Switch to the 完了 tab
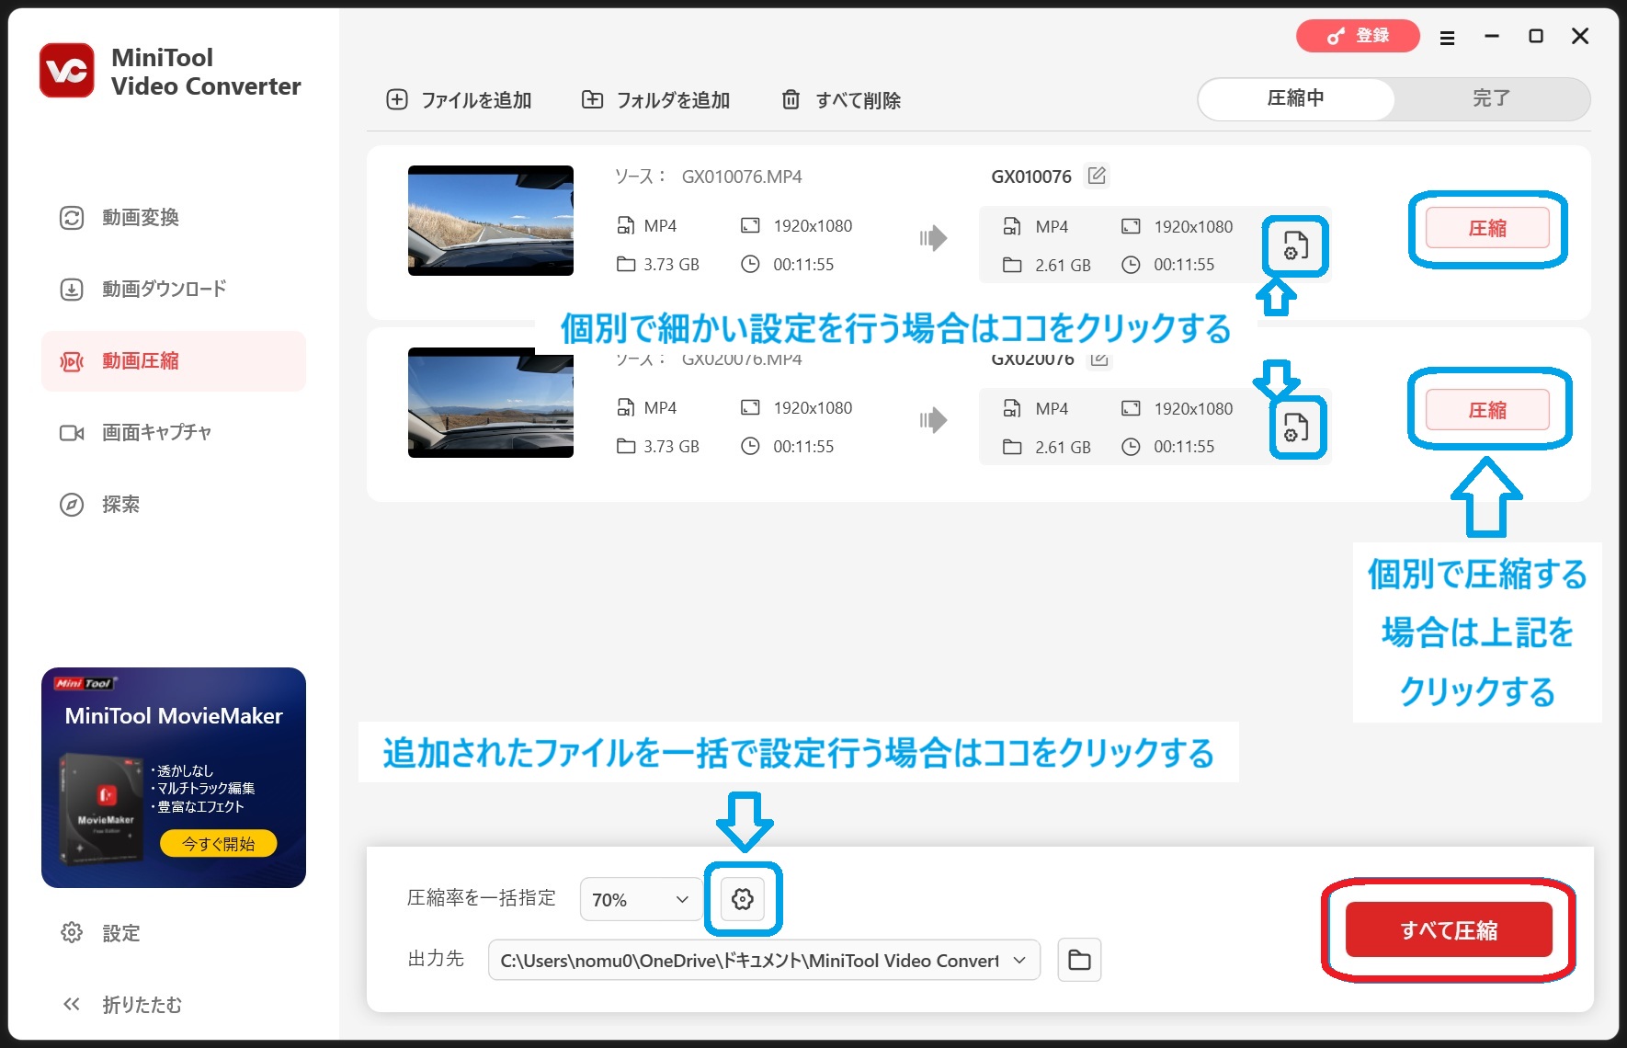1627x1048 pixels. 1490,98
